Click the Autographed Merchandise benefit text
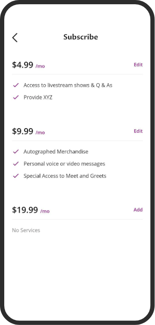Screen dimensions: 155x325 pos(56,152)
